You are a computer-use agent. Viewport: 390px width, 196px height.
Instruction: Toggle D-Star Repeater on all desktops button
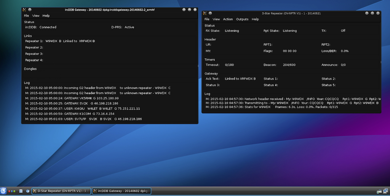pos(211,13)
